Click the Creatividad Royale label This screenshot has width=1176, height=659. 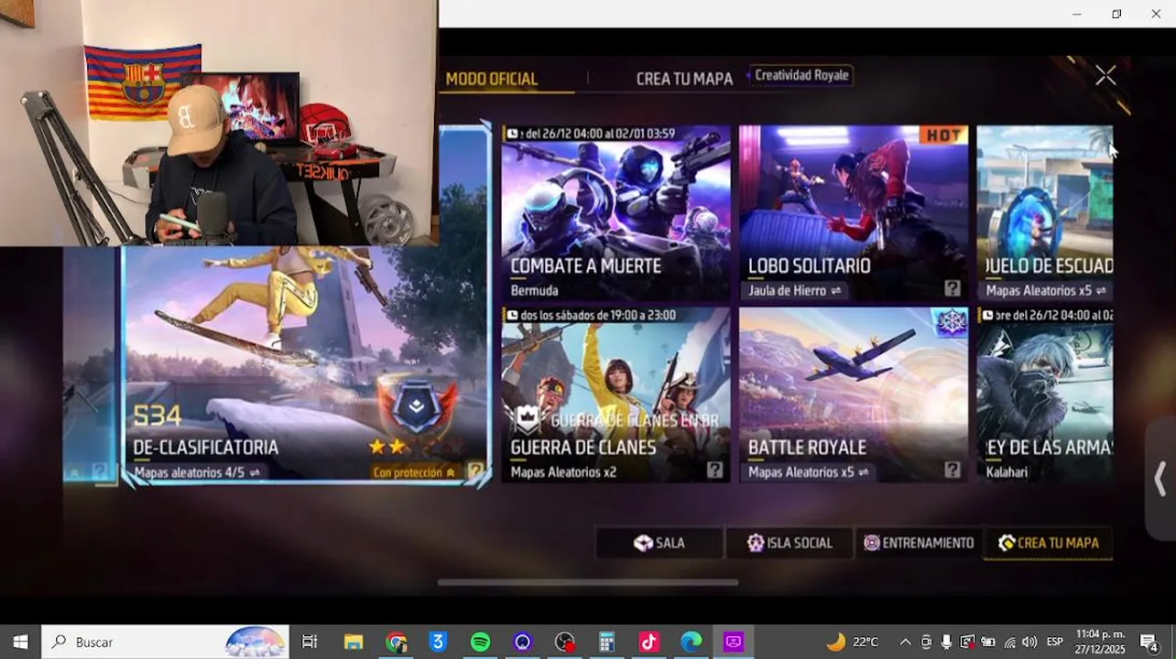(801, 75)
